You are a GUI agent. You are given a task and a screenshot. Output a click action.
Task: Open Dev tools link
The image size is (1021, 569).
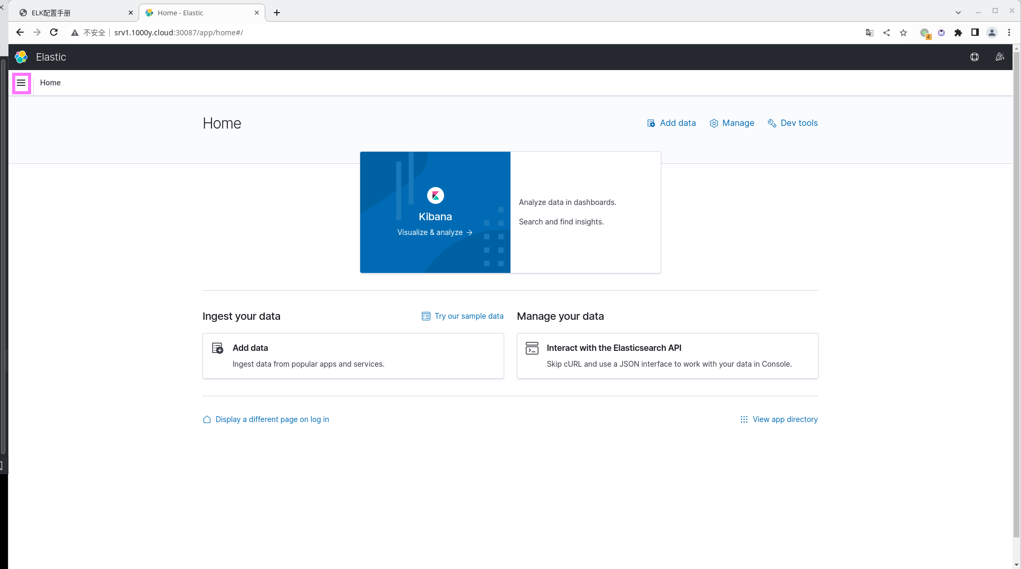coord(793,123)
